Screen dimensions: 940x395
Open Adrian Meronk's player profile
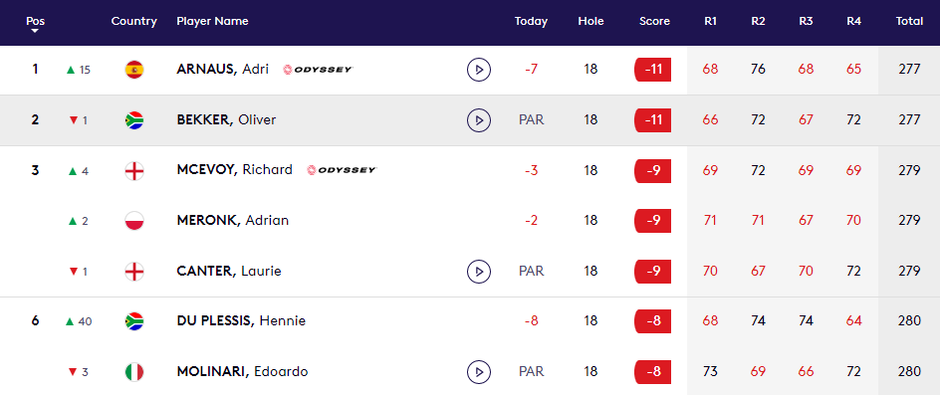(x=233, y=221)
